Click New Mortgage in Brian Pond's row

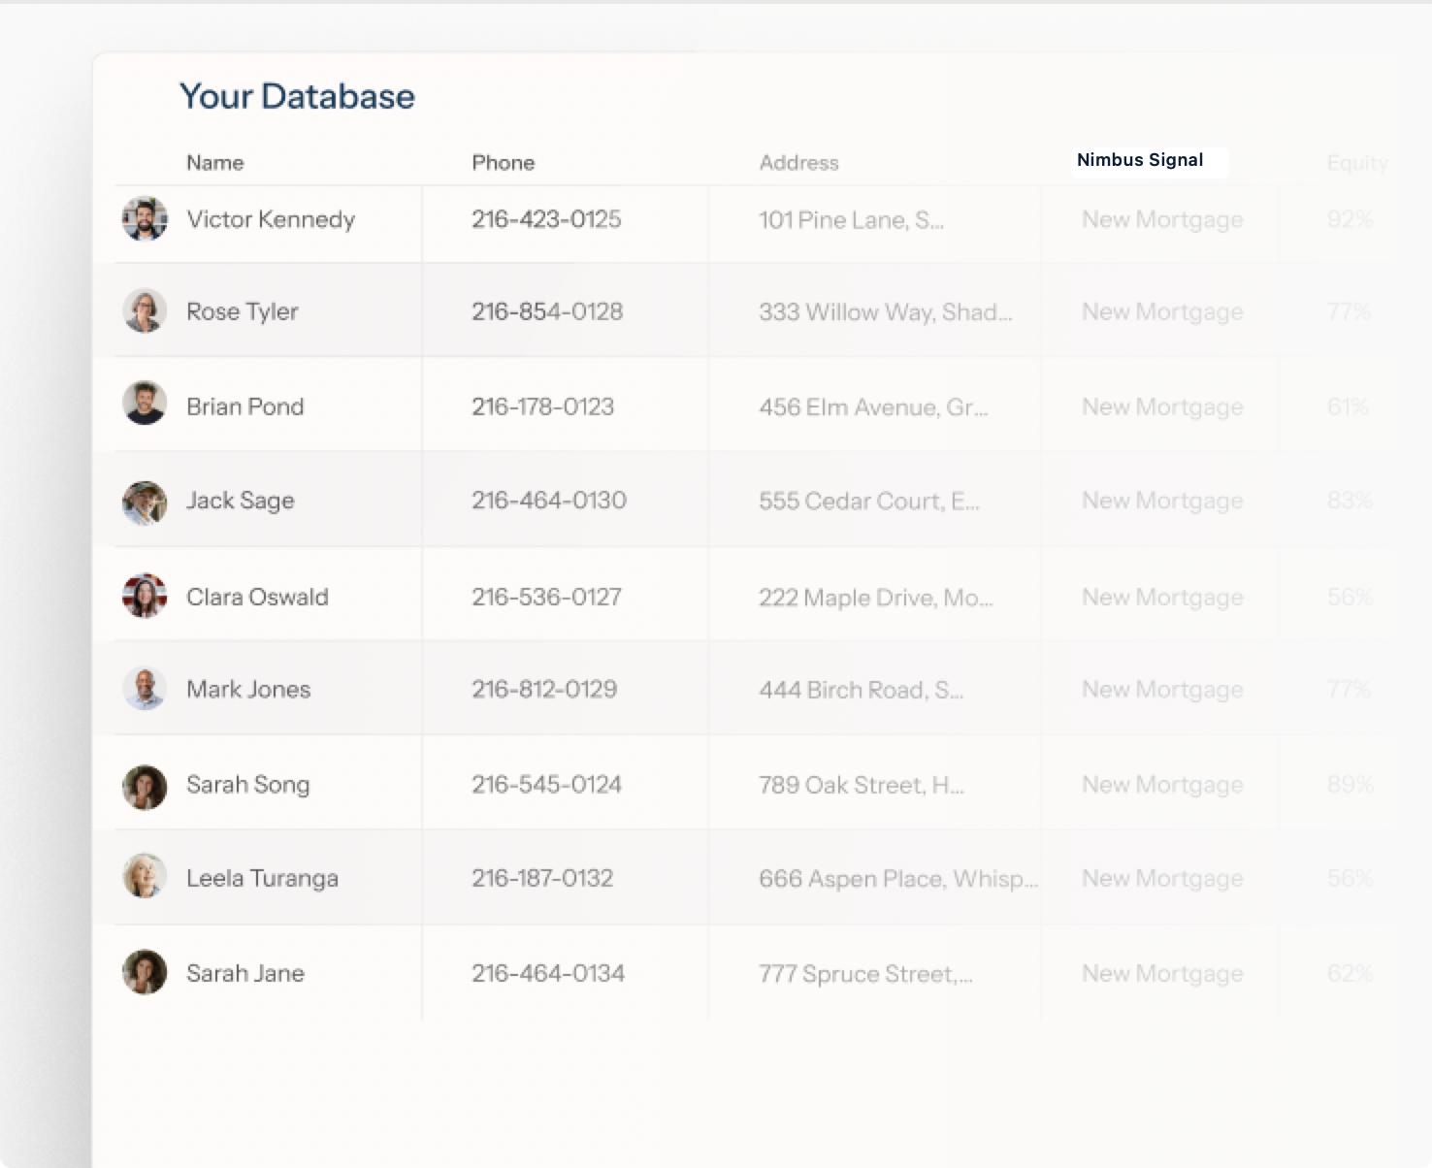click(x=1162, y=407)
